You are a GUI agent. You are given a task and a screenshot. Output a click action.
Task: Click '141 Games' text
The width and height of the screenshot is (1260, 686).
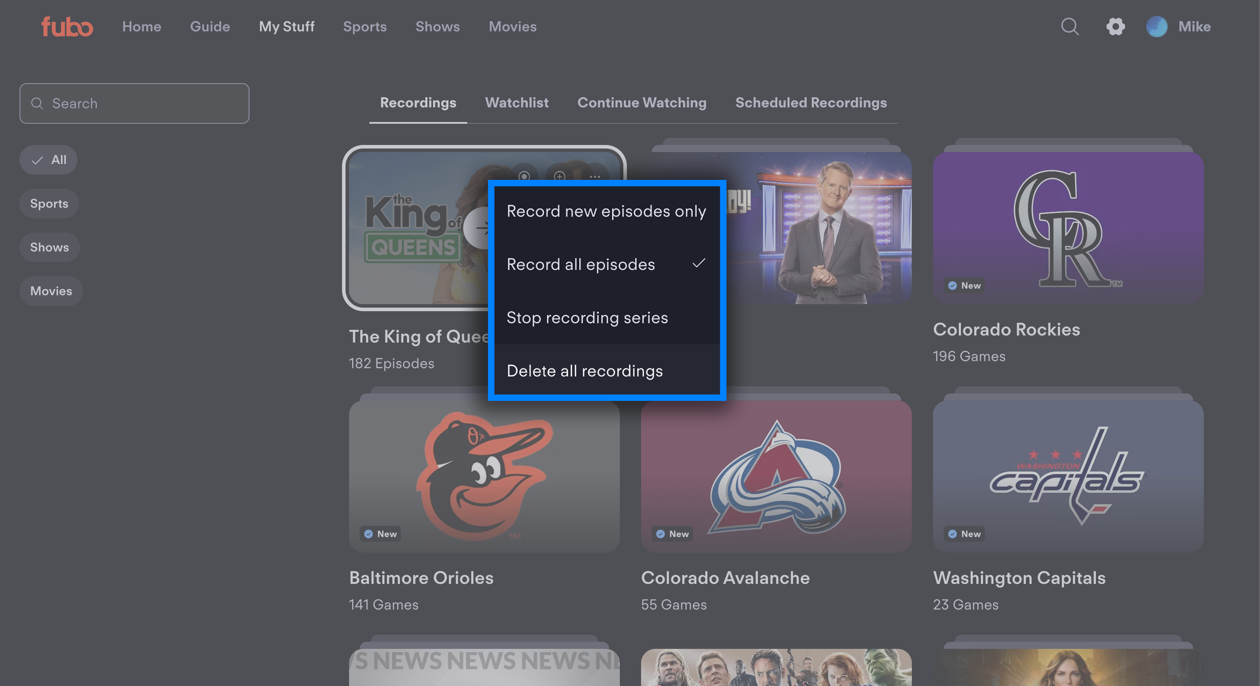click(x=384, y=605)
